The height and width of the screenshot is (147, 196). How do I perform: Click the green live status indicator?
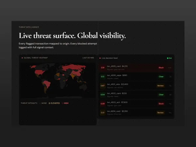[x=169, y=58]
